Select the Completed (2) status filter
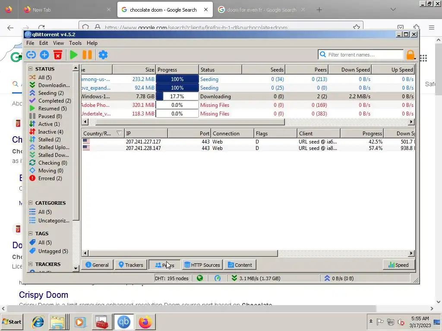Image resolution: width=442 pixels, height=331 pixels. pos(50,101)
